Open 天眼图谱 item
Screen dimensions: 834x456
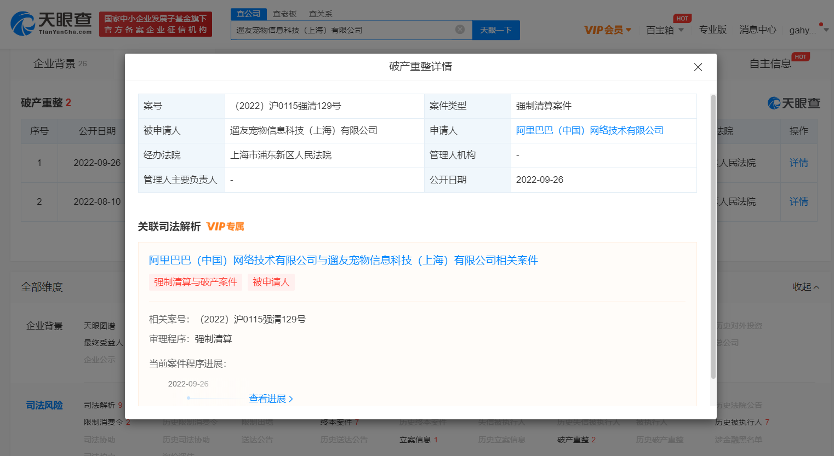tap(99, 326)
